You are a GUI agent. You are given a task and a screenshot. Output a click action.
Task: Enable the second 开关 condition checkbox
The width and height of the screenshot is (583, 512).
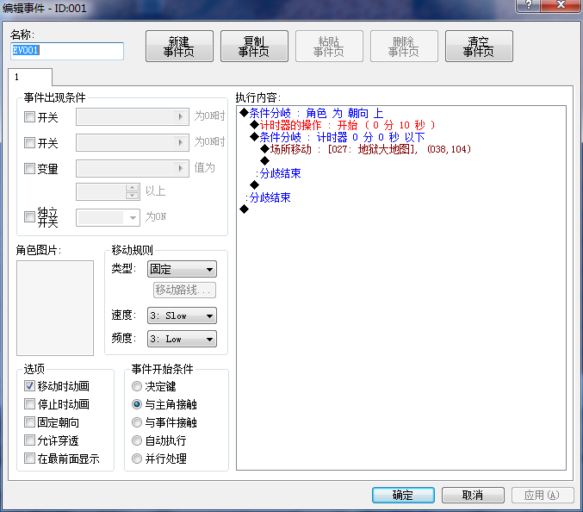click(29, 142)
